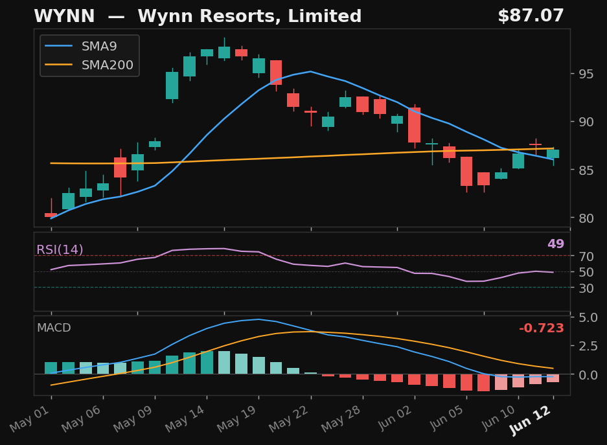Image resolution: width=607 pixels, height=445 pixels.
Task: Click the RSI value 49
Action: [556, 244]
